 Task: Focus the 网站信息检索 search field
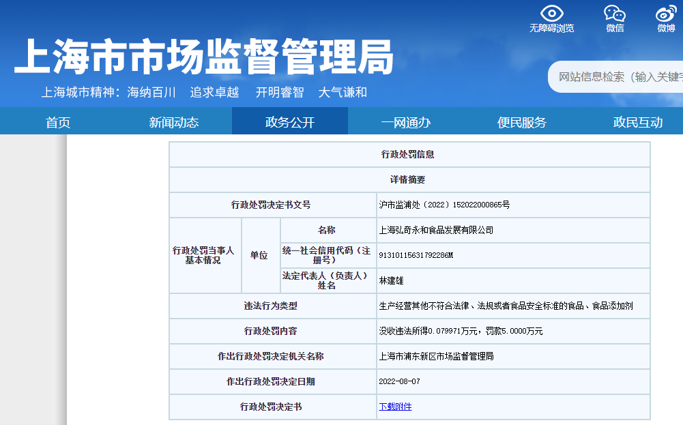[615, 76]
